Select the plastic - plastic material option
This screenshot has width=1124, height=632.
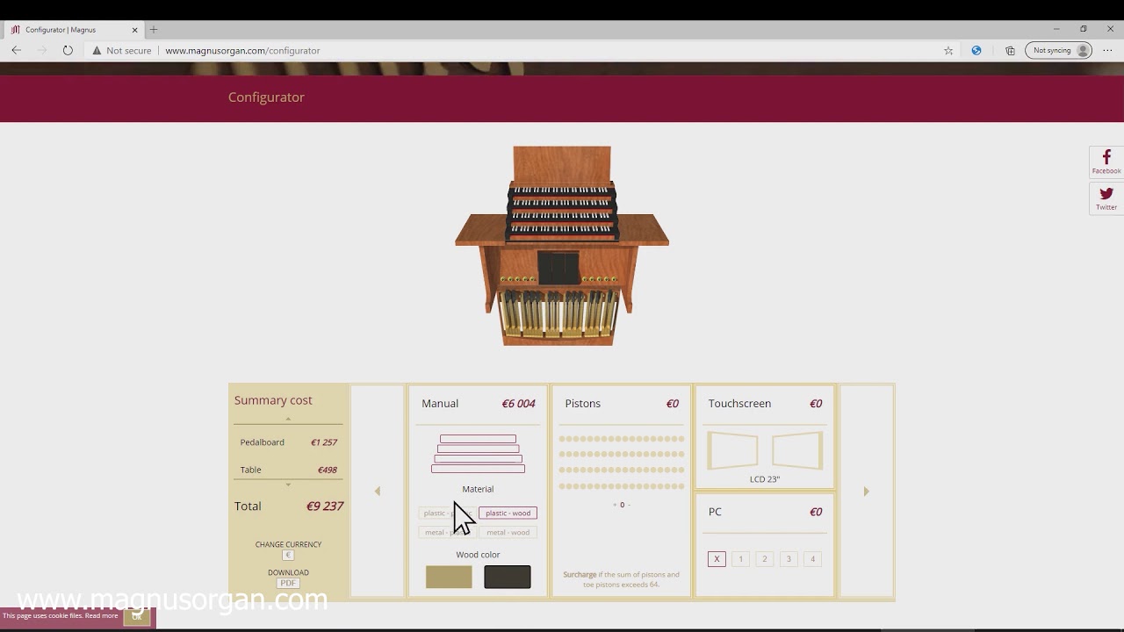(448, 513)
